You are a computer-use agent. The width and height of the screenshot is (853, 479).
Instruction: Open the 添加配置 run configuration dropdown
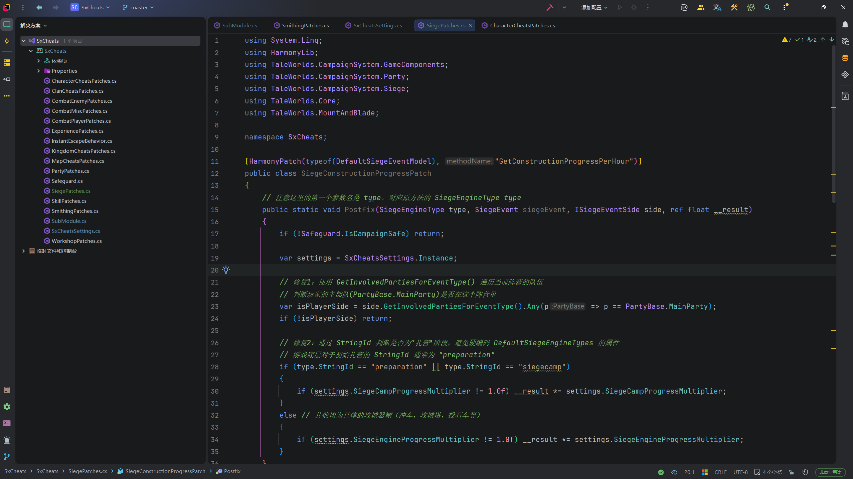coord(594,7)
